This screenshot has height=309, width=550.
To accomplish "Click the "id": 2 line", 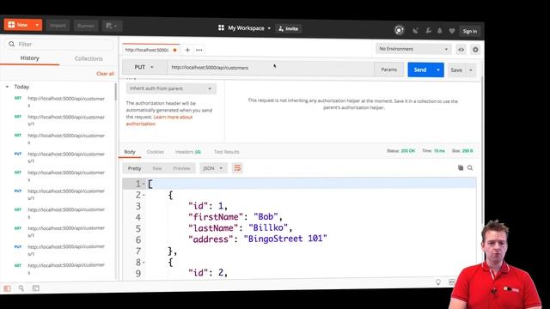I will pos(208,273).
